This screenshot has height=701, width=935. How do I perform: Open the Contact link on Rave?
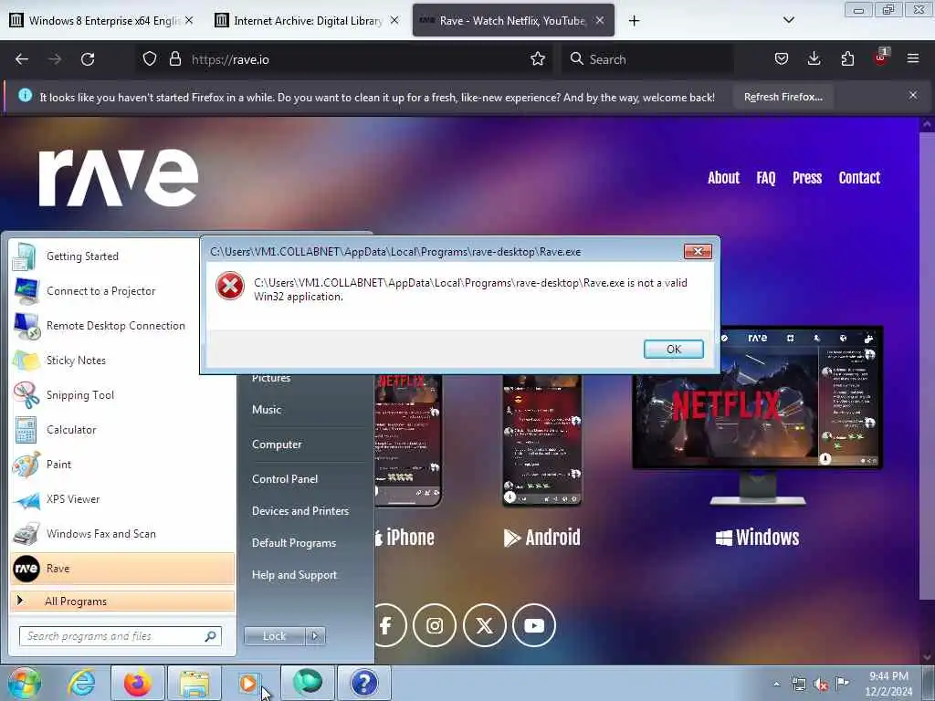point(859,178)
